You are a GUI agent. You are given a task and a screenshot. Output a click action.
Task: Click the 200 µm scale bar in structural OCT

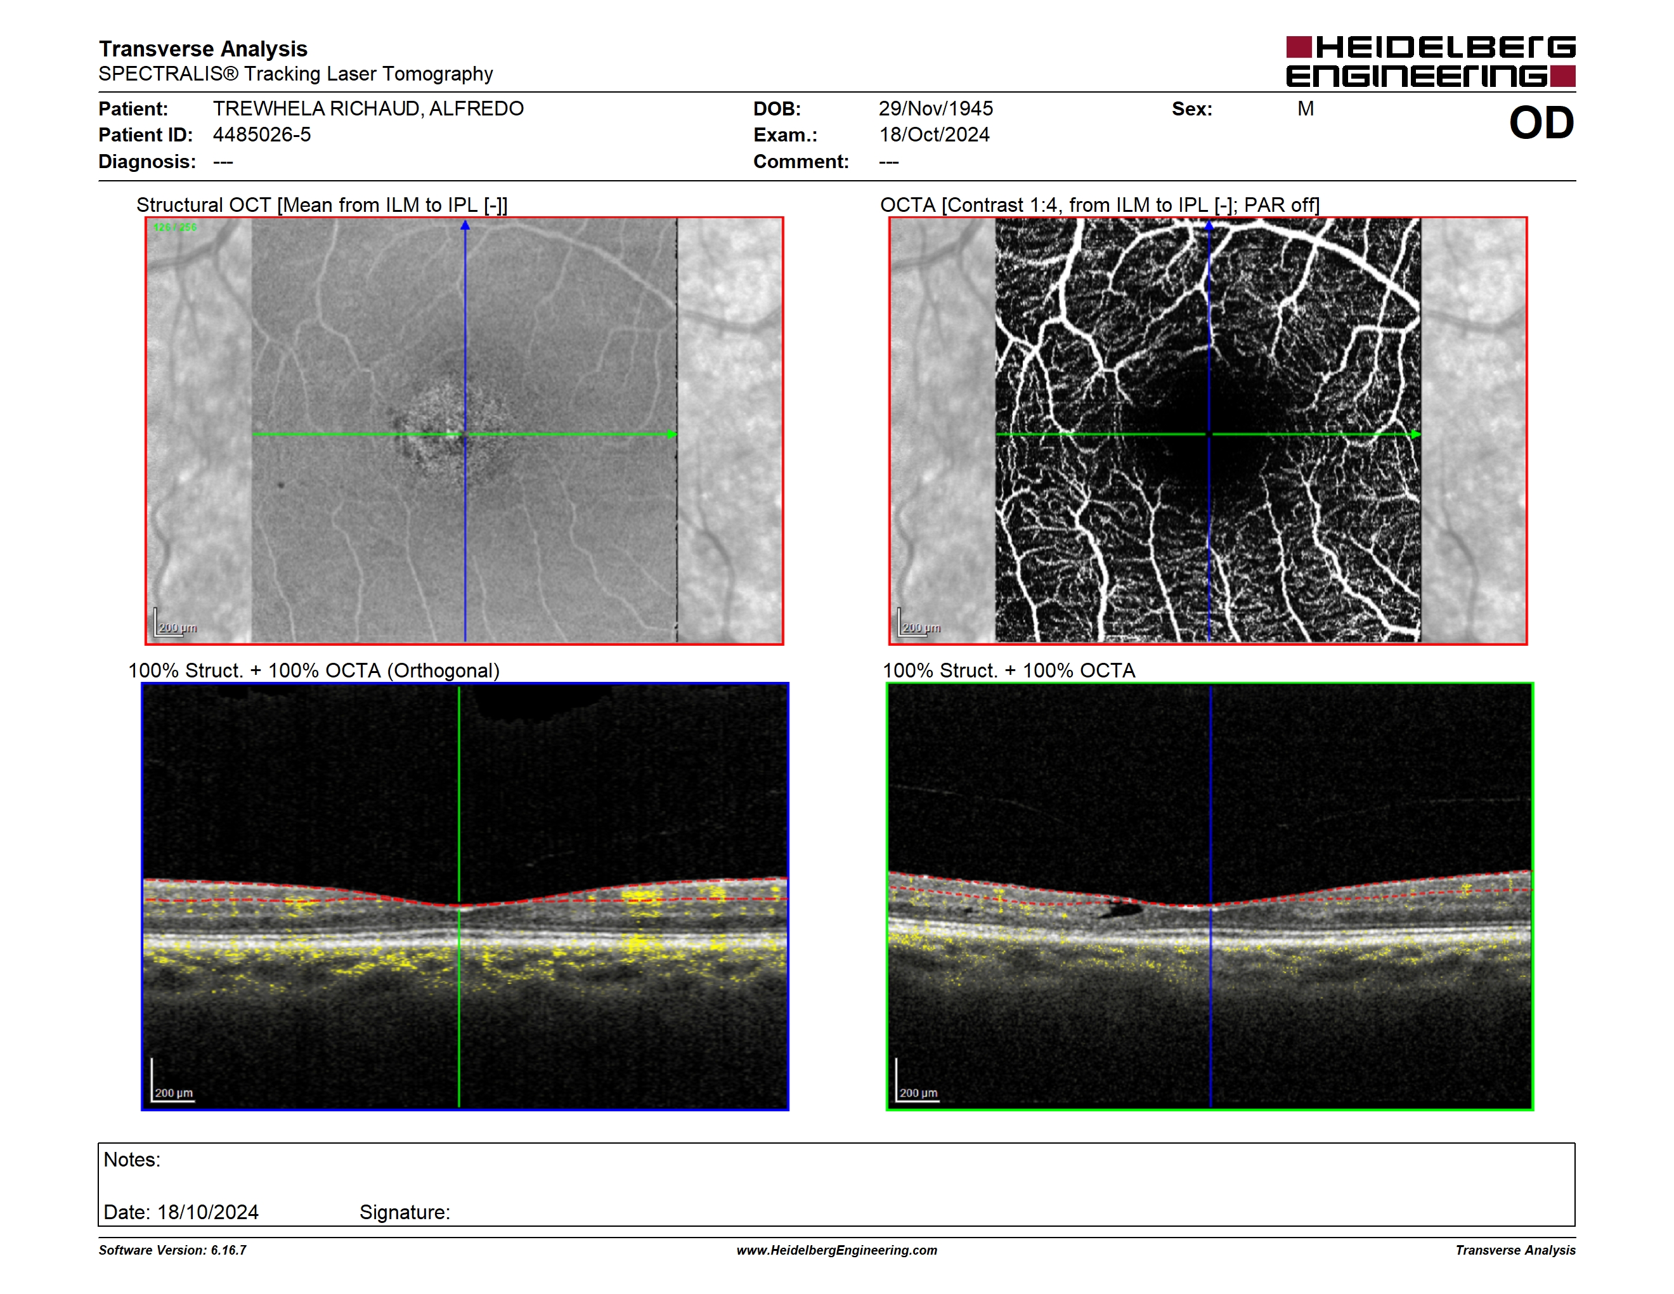tap(176, 624)
